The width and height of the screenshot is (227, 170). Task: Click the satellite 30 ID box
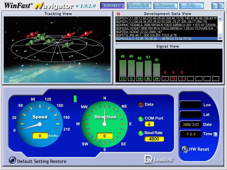coord(148,79)
